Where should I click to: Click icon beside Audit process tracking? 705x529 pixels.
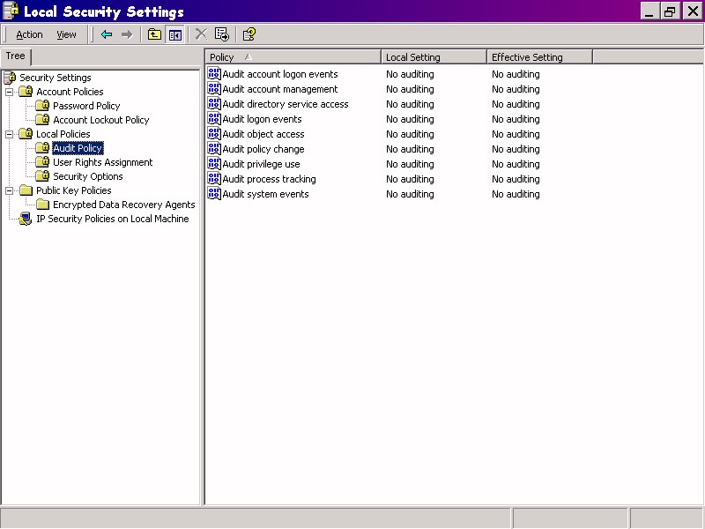point(214,179)
